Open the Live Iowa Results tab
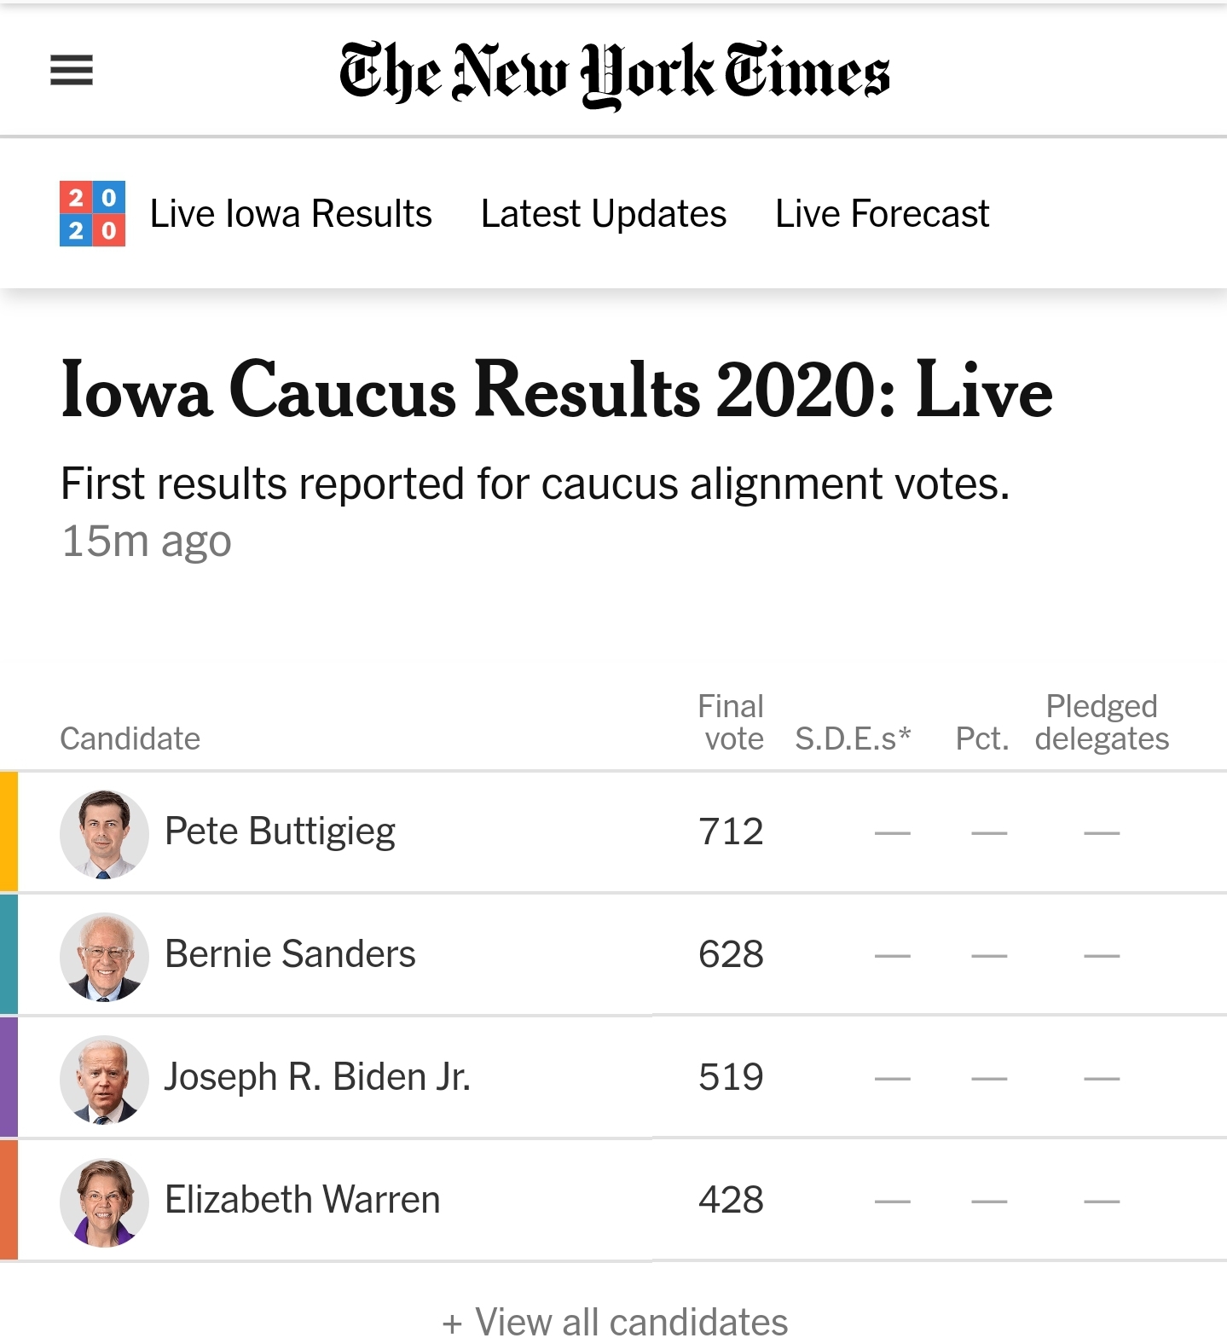 tap(291, 213)
